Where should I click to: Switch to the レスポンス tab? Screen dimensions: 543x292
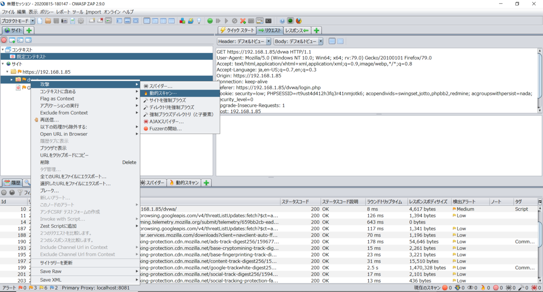[297, 30]
